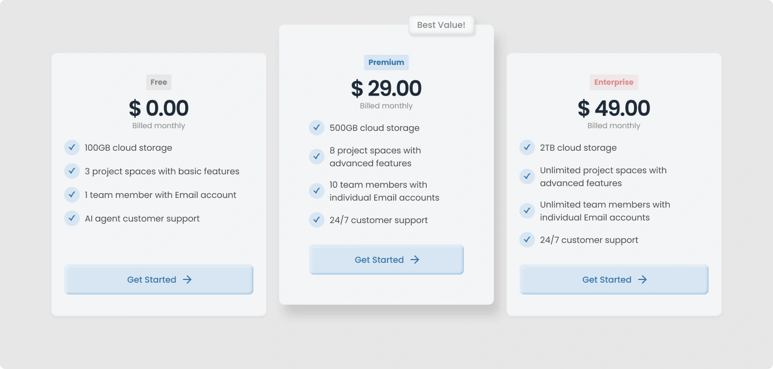Click checkmark beside 8 project spaces feature

click(x=317, y=157)
